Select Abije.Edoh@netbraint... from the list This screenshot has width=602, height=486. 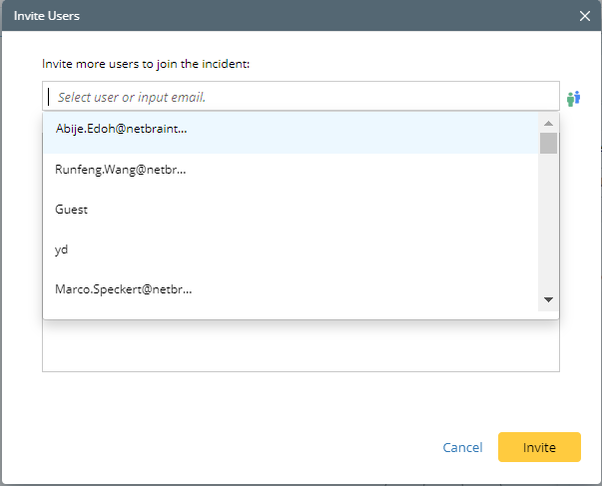[x=122, y=129]
